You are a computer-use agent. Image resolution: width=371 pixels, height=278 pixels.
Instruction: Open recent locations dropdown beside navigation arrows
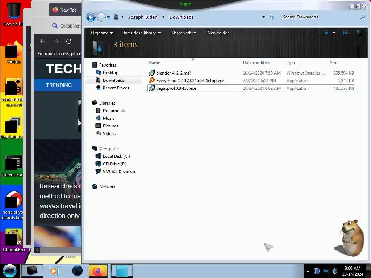tap(108, 17)
